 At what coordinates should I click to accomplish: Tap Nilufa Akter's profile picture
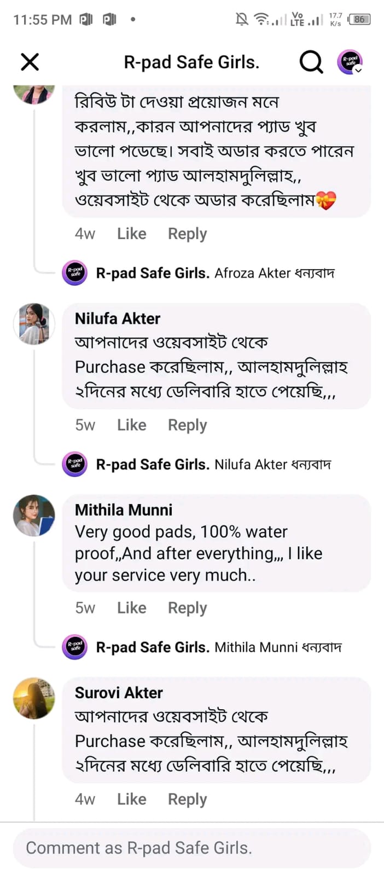(x=34, y=324)
